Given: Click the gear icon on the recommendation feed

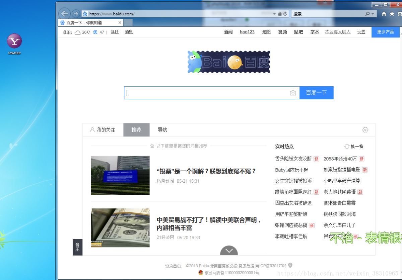Looking at the screenshot, I should pos(365,130).
